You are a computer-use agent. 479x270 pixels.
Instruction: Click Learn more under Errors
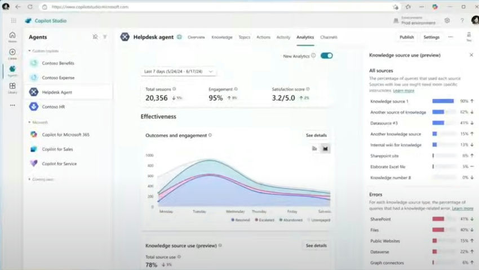(463, 208)
